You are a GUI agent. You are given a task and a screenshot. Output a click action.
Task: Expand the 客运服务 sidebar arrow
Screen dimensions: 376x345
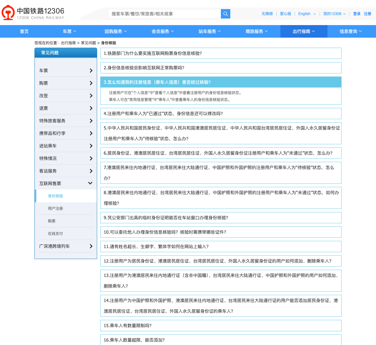tap(91, 171)
